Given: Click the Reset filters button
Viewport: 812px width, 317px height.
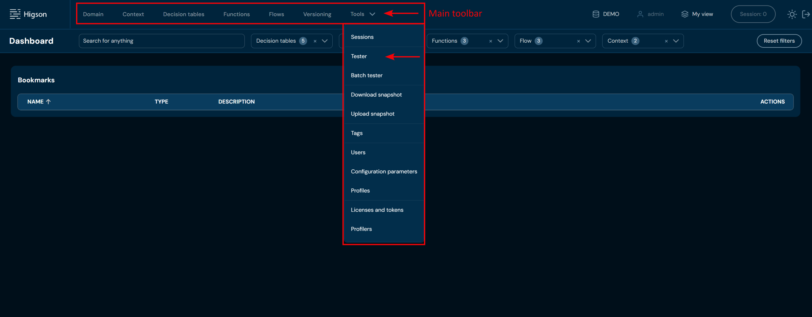Looking at the screenshot, I should (779, 41).
